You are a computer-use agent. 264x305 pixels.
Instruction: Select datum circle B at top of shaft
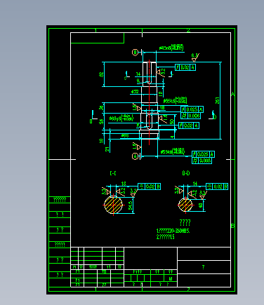[x=135, y=53]
